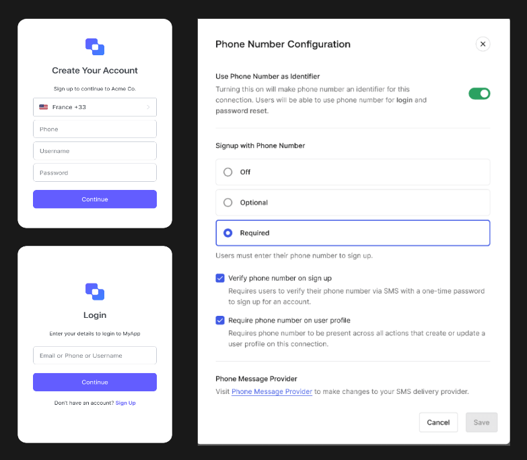Focus the Password input field
Viewport: 527px width, 460px height.
tap(95, 172)
